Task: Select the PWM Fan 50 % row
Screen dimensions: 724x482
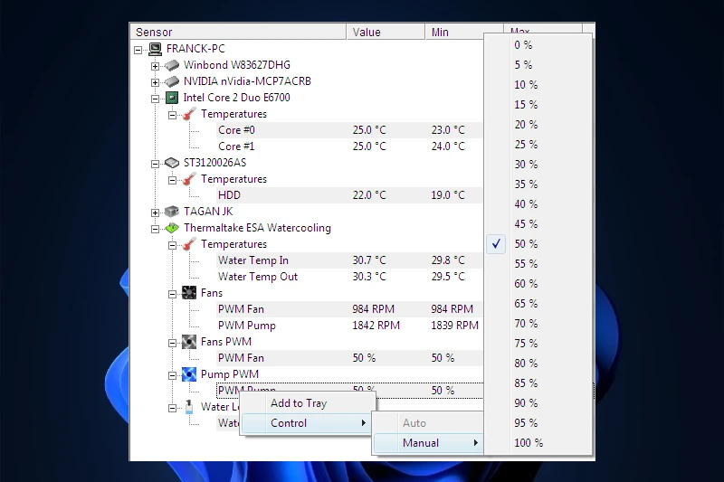Action: point(349,358)
